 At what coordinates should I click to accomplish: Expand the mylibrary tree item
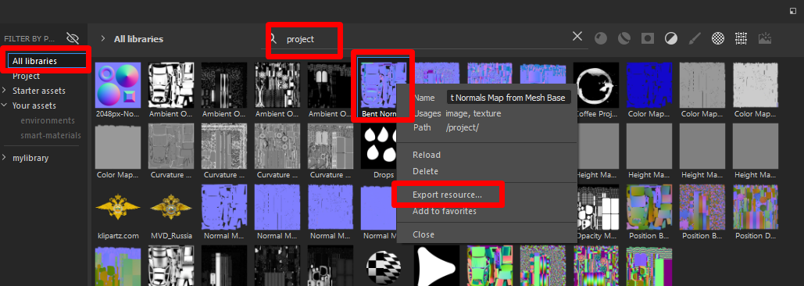point(5,158)
